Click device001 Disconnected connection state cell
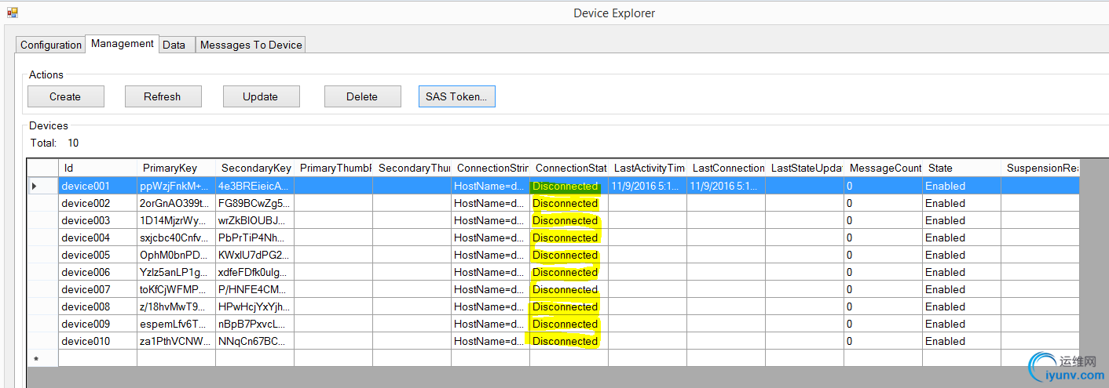 click(569, 186)
